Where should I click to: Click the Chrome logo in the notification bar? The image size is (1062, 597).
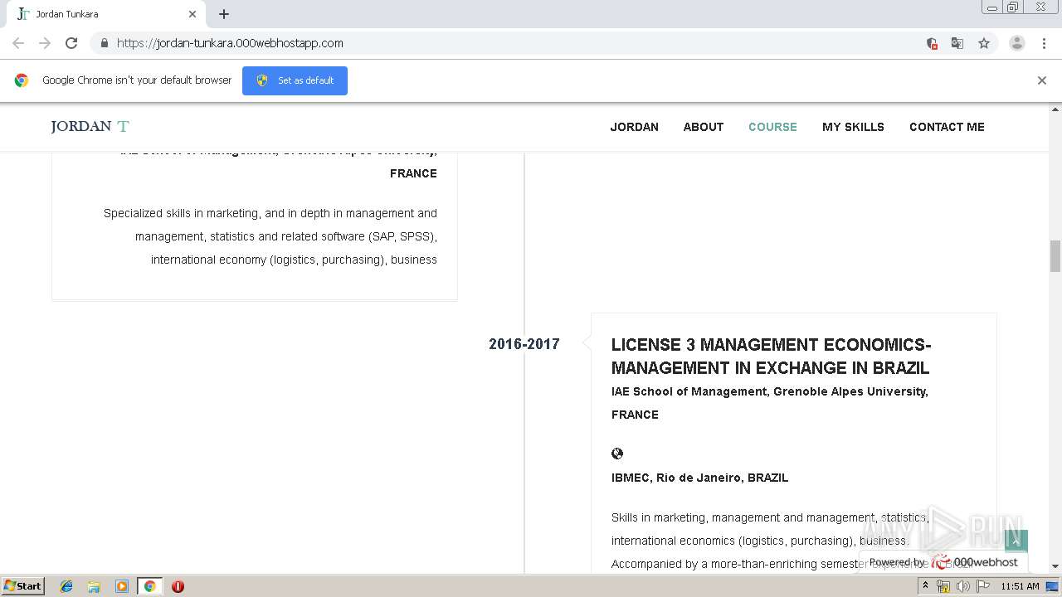pos(22,80)
